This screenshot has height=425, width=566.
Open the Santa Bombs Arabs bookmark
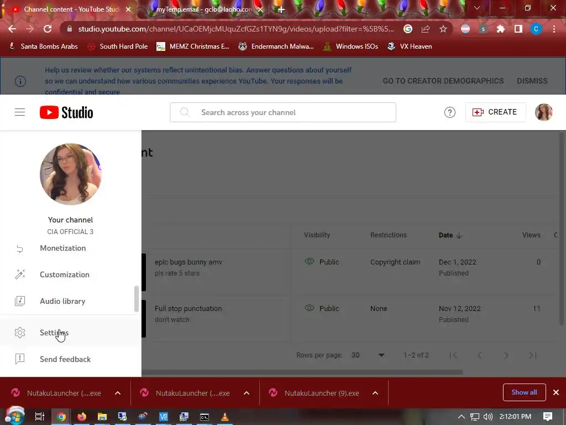pyautogui.click(x=43, y=46)
